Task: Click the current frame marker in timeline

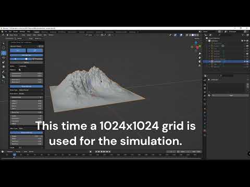Action: [15, 155]
